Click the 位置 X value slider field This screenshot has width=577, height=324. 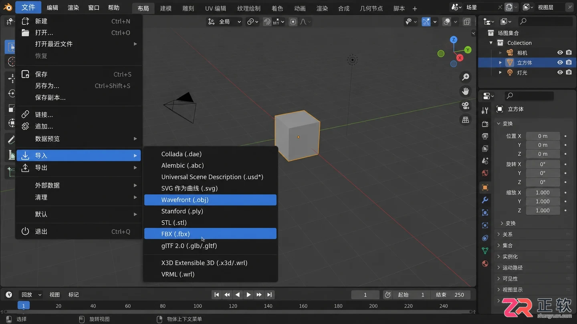point(543,136)
